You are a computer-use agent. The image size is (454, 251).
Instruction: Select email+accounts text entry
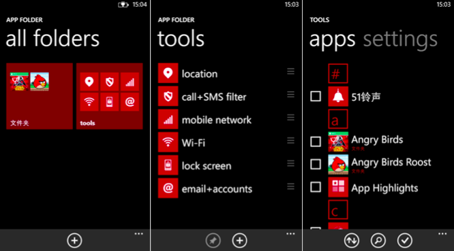point(217,189)
